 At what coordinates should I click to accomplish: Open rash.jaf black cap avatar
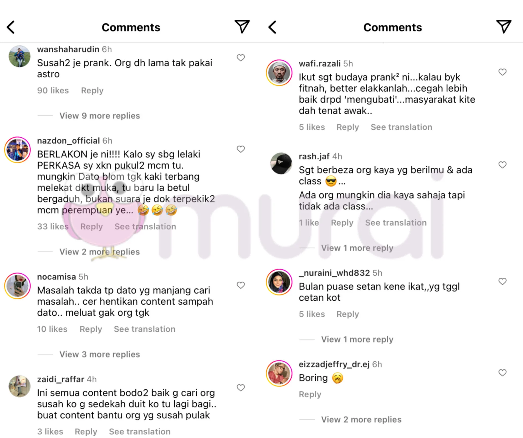(x=281, y=163)
